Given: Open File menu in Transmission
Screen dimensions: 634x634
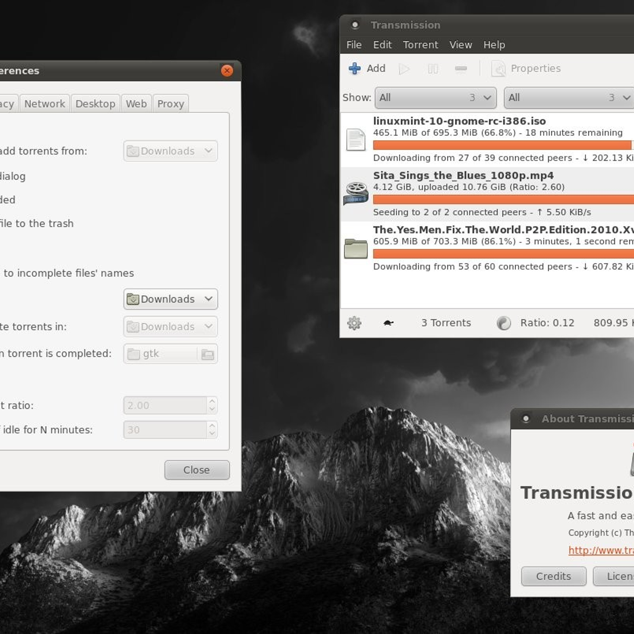Looking at the screenshot, I should 354,45.
